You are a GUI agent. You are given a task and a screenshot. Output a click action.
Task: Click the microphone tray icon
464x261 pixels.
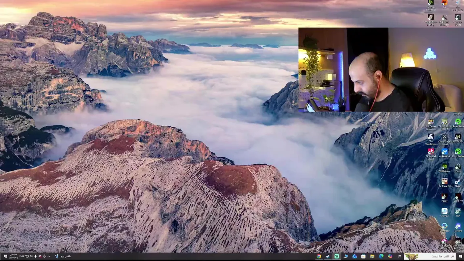click(x=36, y=256)
